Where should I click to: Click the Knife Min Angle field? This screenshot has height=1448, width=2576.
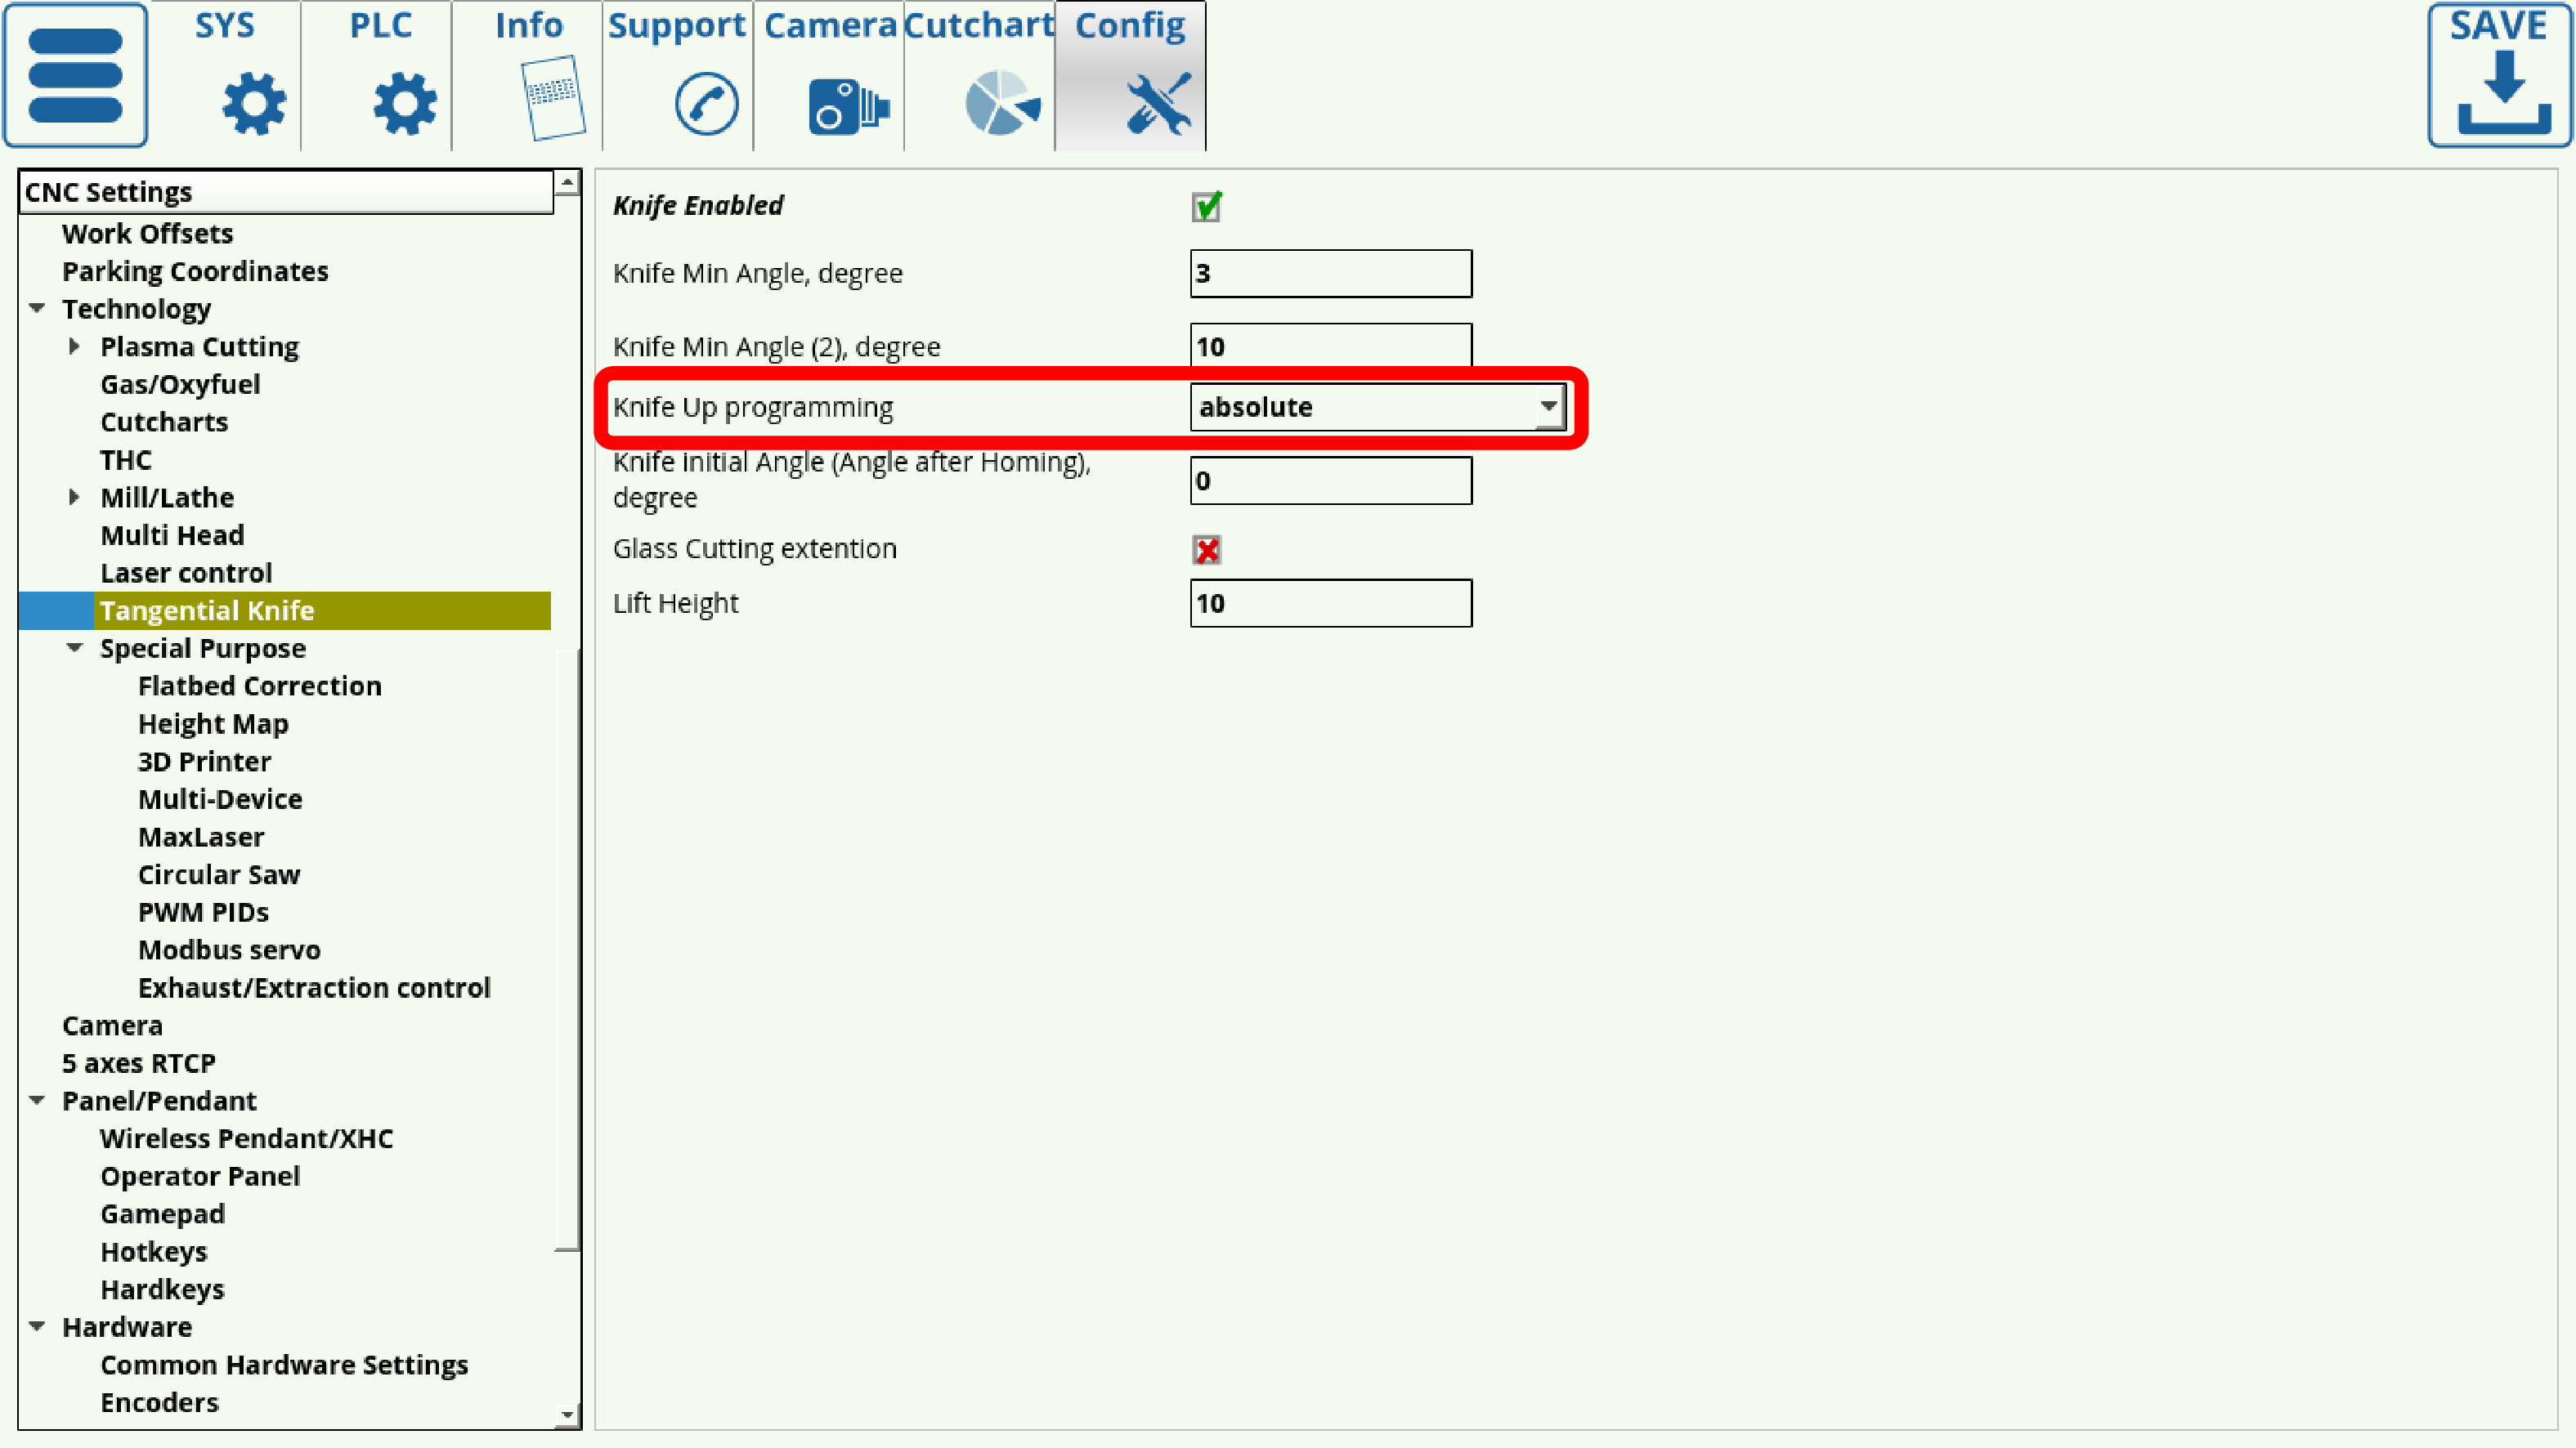point(1330,273)
